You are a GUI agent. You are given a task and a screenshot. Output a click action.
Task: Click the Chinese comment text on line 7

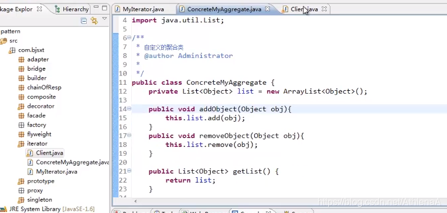163,47
